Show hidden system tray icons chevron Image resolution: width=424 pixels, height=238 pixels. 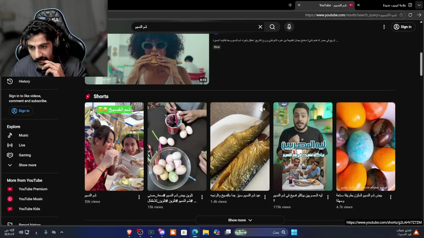[x=62, y=232]
